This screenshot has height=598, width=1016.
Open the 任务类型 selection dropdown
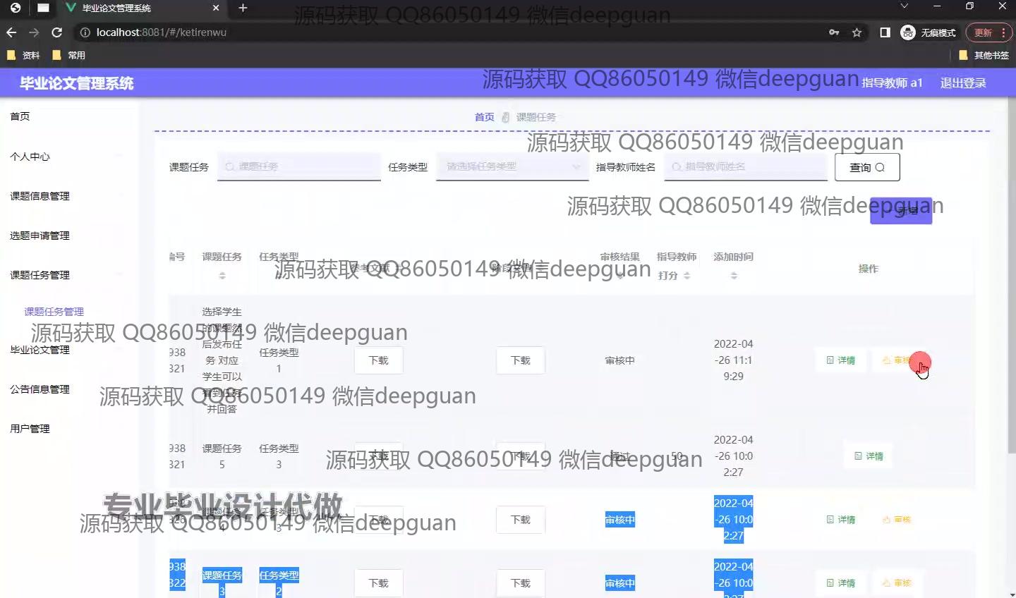pos(512,167)
